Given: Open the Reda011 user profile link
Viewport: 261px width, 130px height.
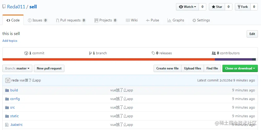Looking at the screenshot, I should [16, 7].
